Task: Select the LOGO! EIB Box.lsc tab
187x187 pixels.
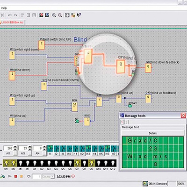Action: point(12,22)
